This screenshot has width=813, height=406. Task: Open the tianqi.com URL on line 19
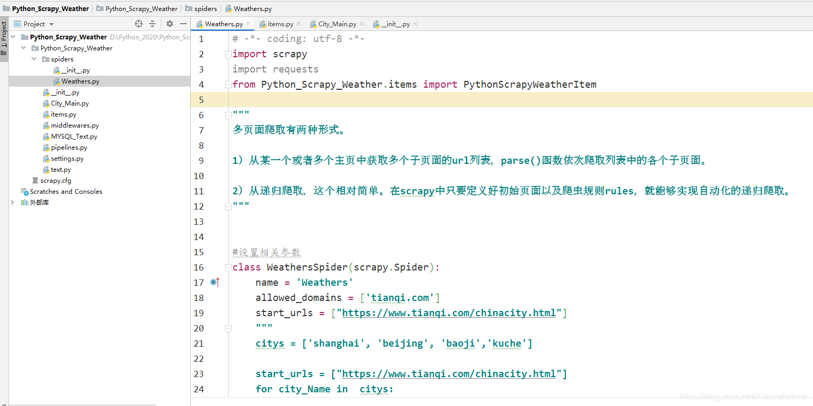click(x=449, y=313)
